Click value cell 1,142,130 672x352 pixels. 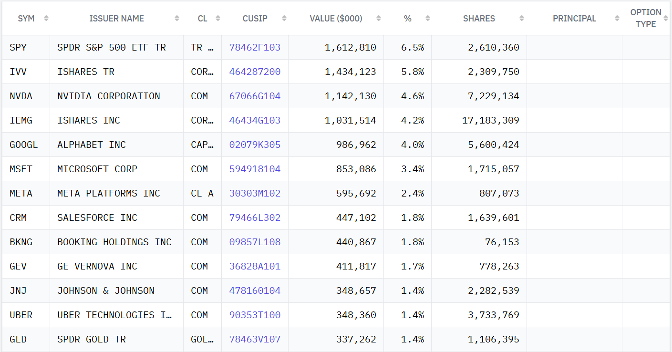[x=336, y=96]
